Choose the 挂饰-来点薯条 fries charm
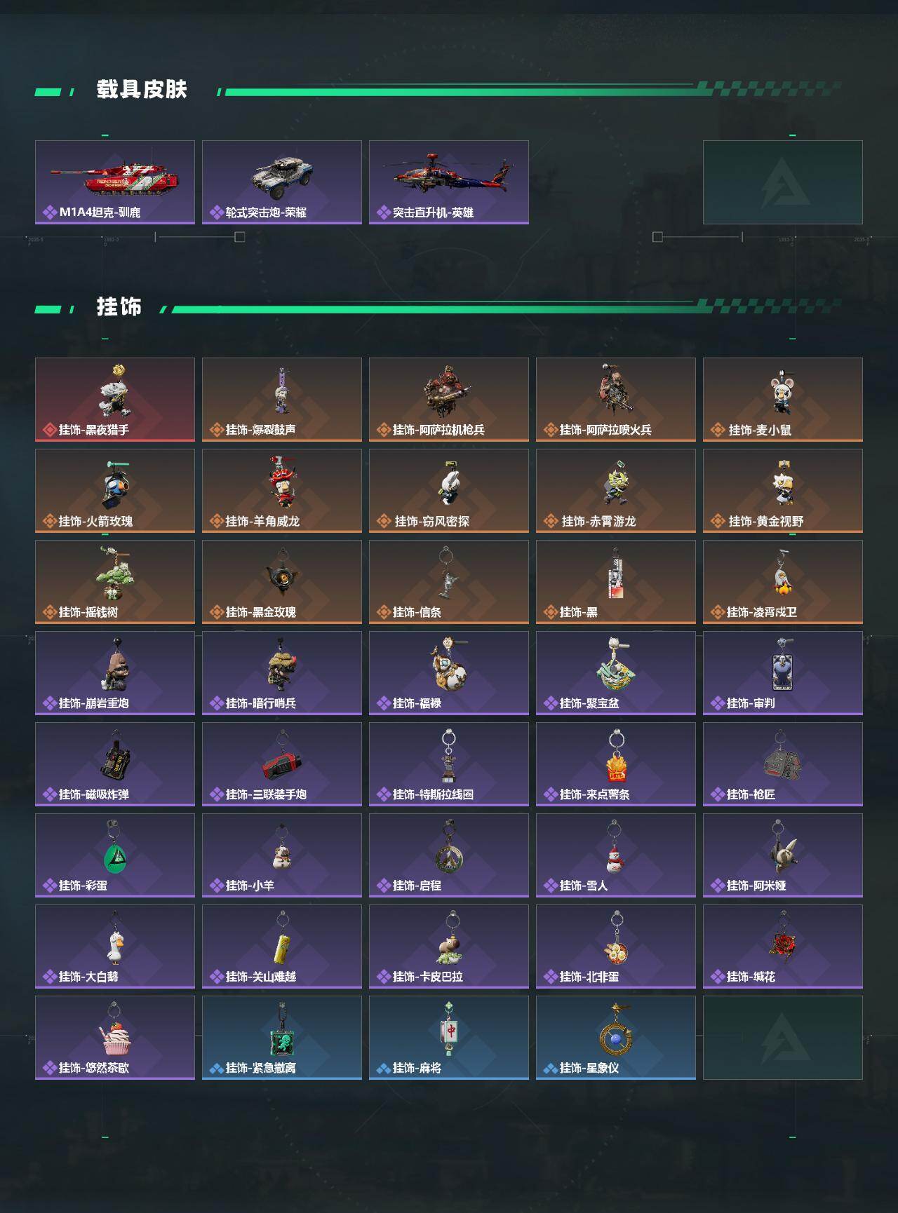The image size is (898, 1213). 616,764
